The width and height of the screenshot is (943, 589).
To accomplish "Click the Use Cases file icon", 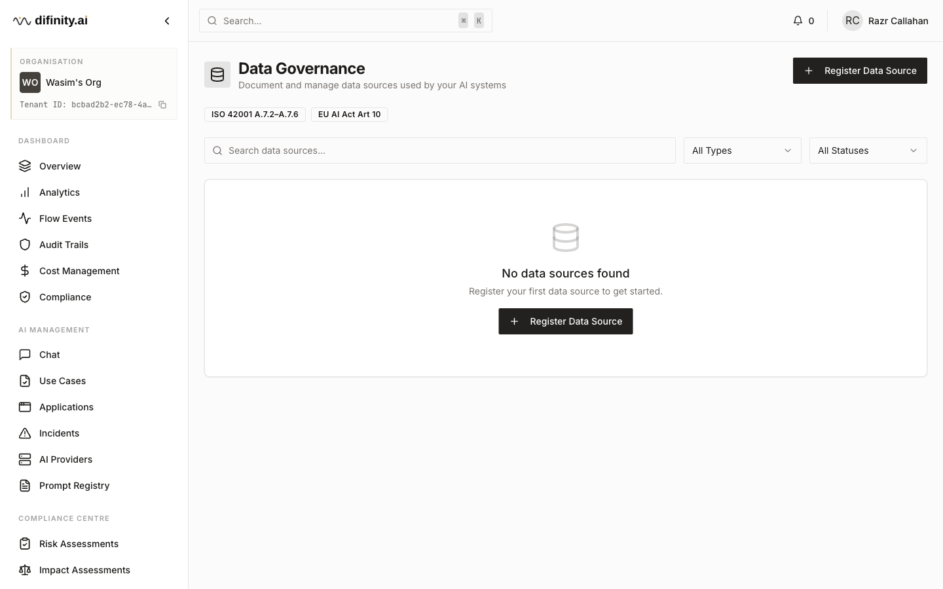I will (25, 381).
